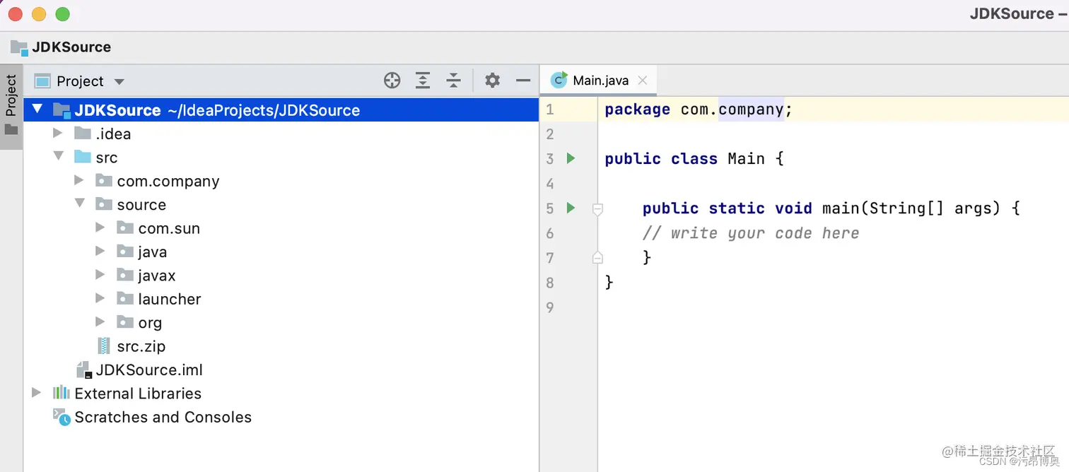Expand the javax package arrow
1069x472 pixels.
point(100,275)
